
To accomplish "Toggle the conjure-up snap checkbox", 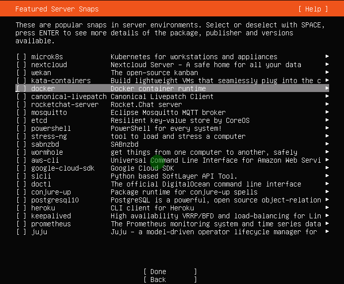I will click(21, 192).
